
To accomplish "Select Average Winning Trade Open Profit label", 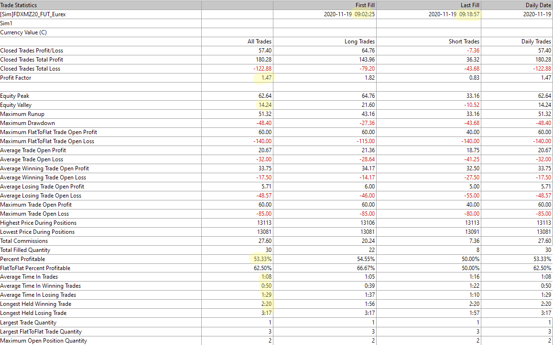I will 44,168.
